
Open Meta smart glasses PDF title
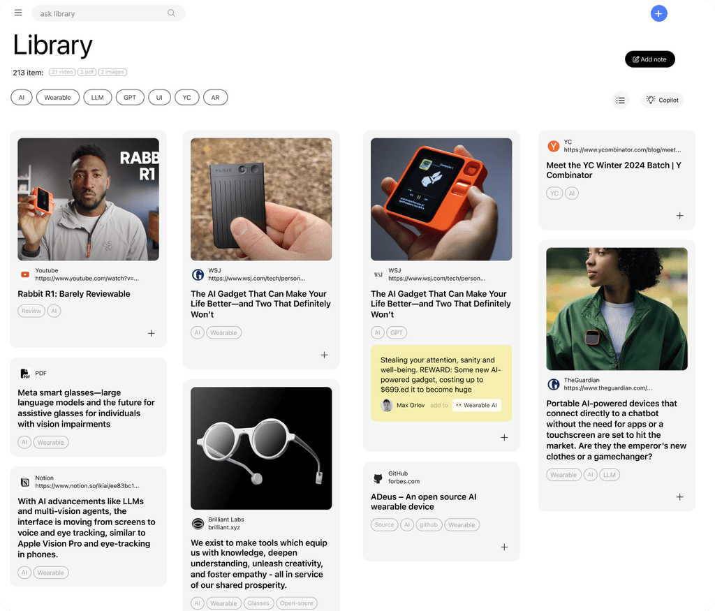click(86, 408)
